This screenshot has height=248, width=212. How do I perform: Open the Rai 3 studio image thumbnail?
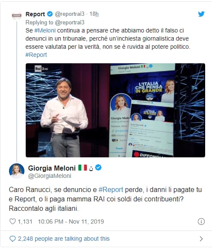[x=115, y=110]
